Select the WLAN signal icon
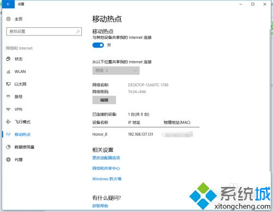The image size is (273, 212). point(8,71)
